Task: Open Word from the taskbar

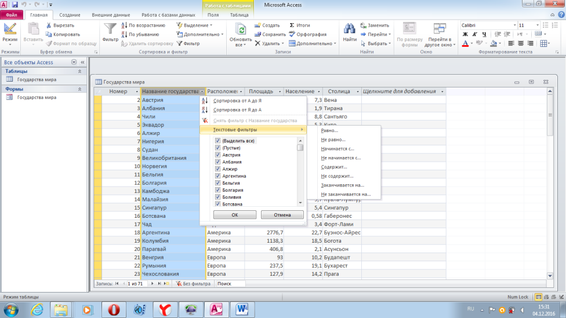Action: click(x=242, y=310)
